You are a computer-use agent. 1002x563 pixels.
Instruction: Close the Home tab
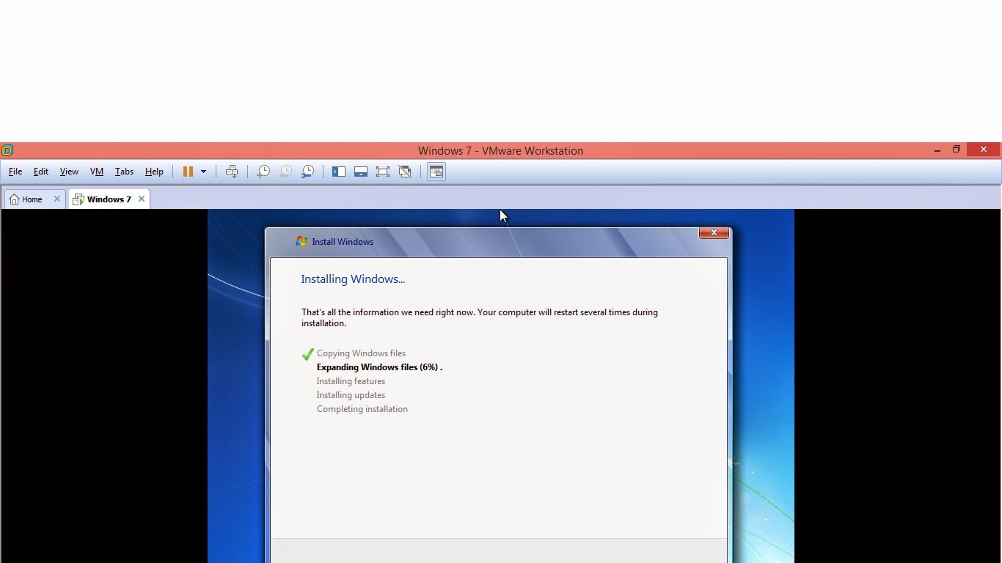pyautogui.click(x=57, y=199)
